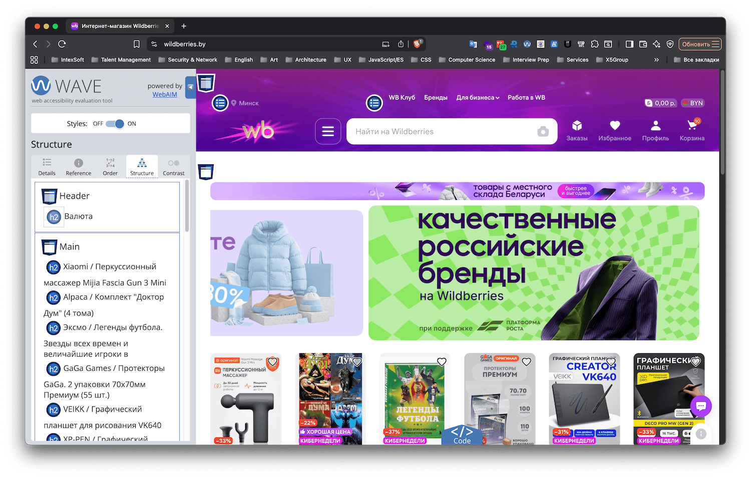Favorite the CREATOR VK640 tablet via heart toggle
751x478 pixels.
(x=610, y=361)
